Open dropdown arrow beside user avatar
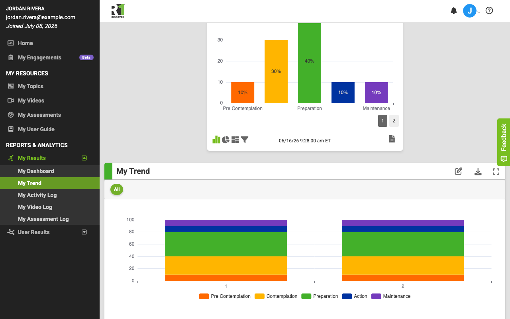This screenshot has height=319, width=510. tap(479, 12)
